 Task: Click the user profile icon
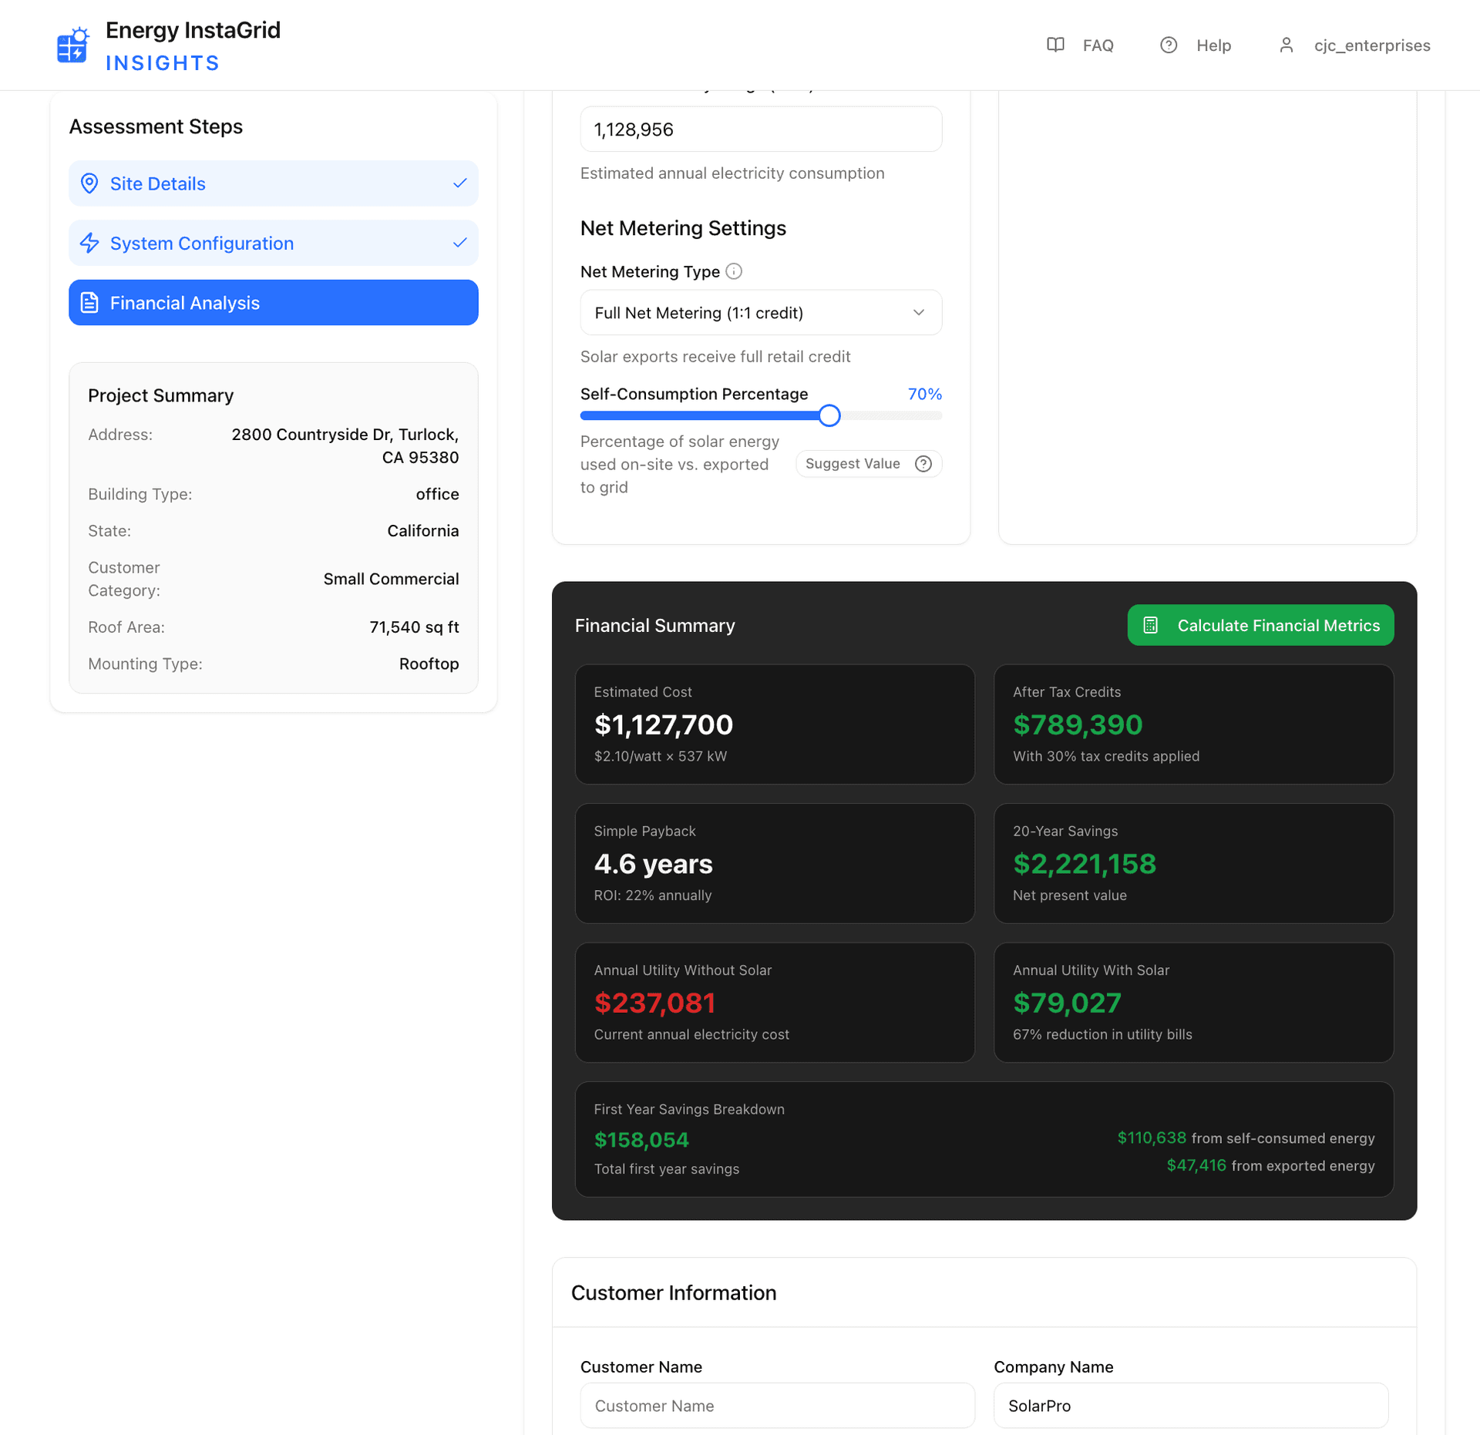(1286, 45)
